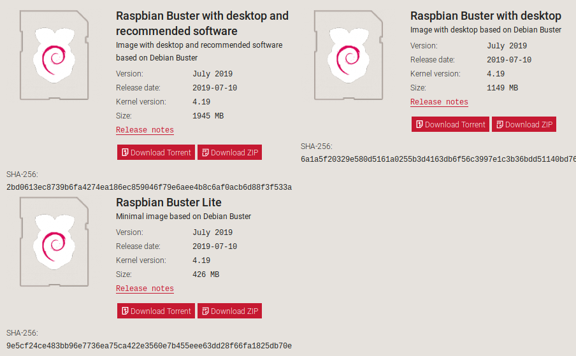Download ZIP for Raspbian Buster Lite
Screen dimensions: 576x356
click(x=229, y=311)
